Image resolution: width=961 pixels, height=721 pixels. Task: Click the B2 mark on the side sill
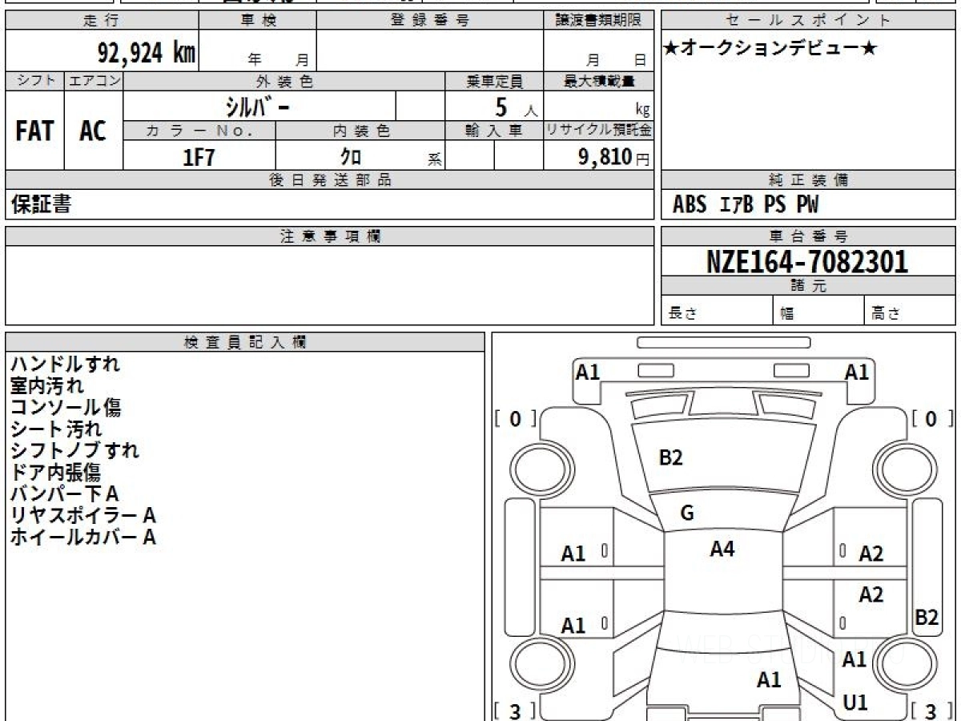[x=927, y=617]
